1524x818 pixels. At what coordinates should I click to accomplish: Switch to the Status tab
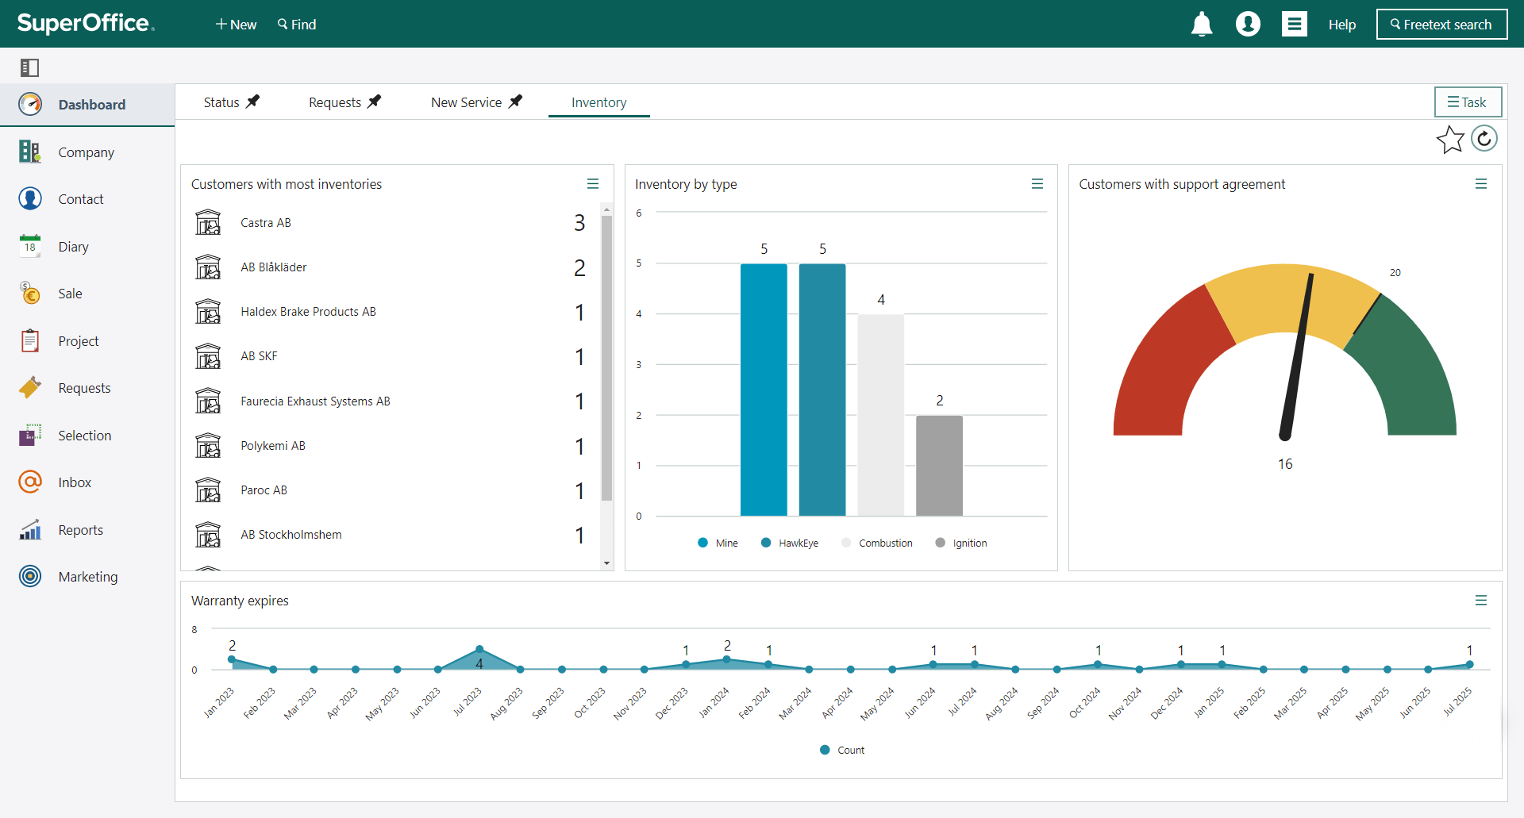[x=221, y=102]
